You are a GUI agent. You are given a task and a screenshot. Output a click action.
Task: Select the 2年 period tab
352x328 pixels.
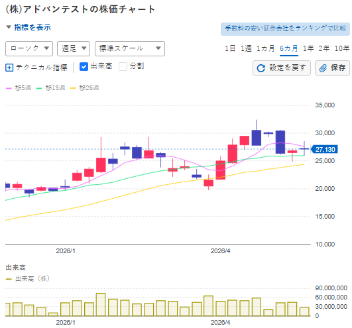324,48
